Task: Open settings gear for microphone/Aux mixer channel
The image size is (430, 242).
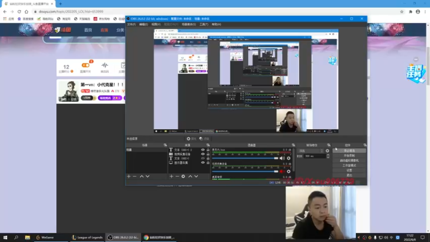Action: point(289,158)
